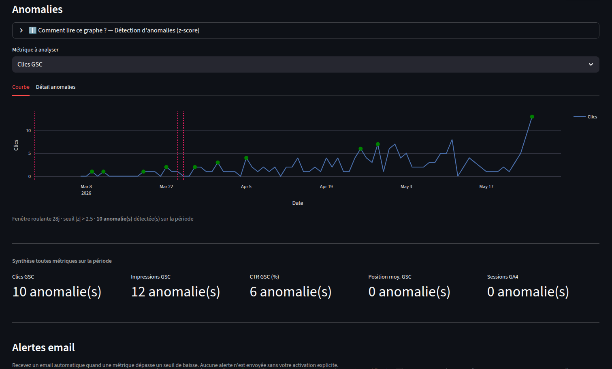
Task: Click the dropdown arrow of the metric selector
Action: pos(591,64)
